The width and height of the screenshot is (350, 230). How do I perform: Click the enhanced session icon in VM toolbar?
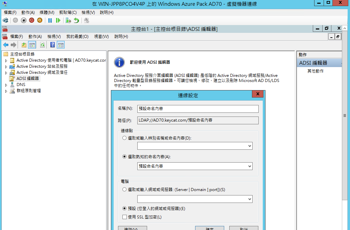point(86,21)
